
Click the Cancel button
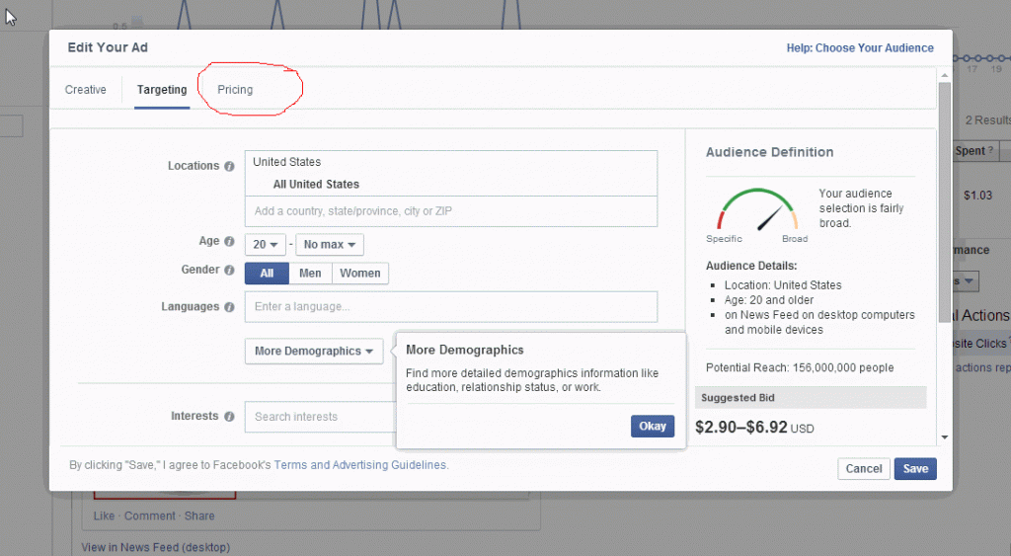pyautogui.click(x=863, y=469)
